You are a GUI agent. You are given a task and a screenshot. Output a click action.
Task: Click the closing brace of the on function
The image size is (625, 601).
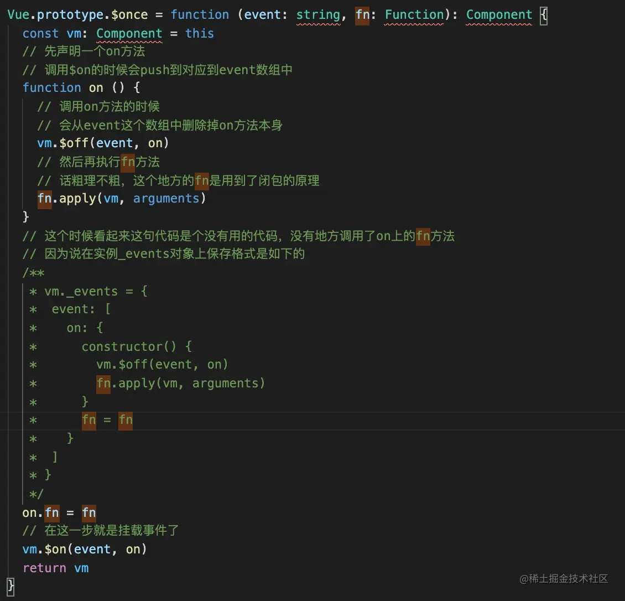(x=26, y=217)
